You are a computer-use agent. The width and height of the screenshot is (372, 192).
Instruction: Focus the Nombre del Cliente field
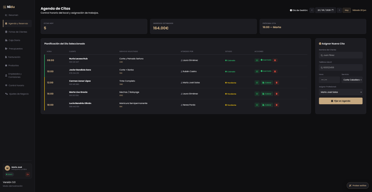pos(341,55)
